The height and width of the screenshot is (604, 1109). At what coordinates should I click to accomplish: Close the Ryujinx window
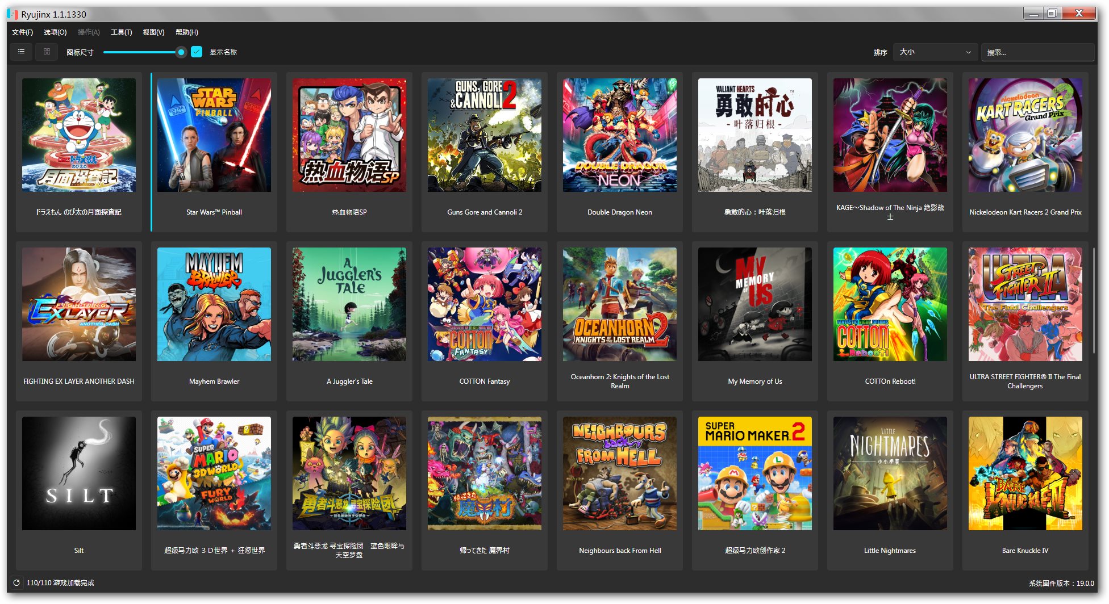pos(1079,14)
